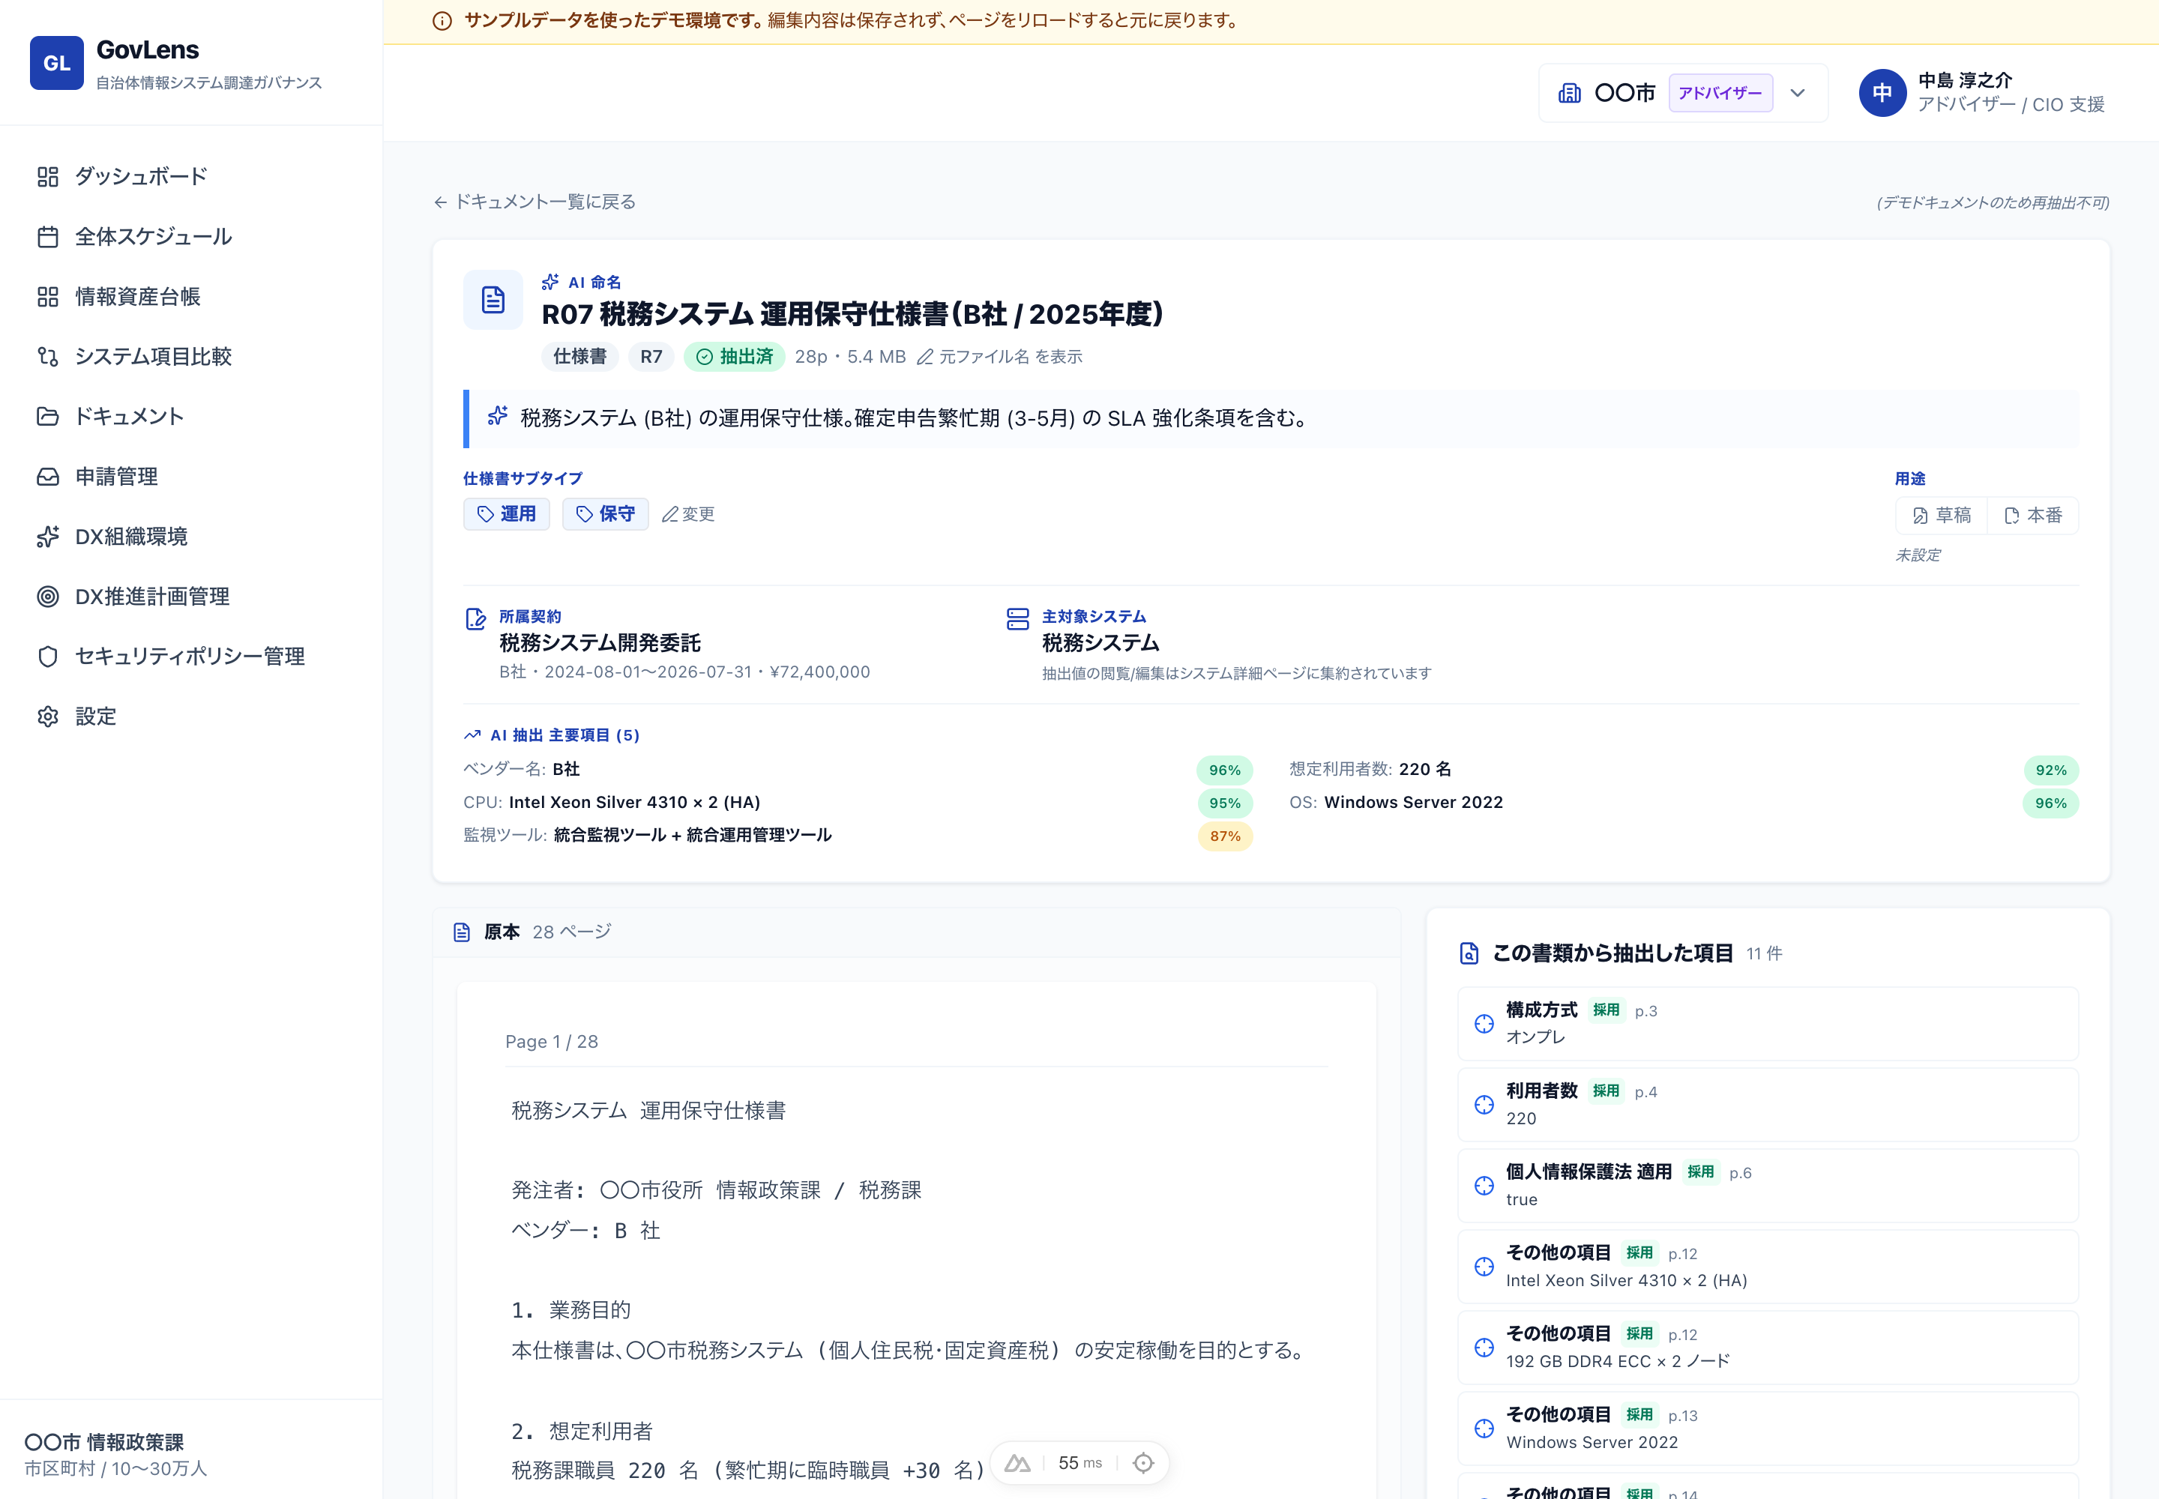Image resolution: width=2159 pixels, height=1499 pixels.
Task: Click the 95% badge for CPU
Action: click(x=1224, y=803)
